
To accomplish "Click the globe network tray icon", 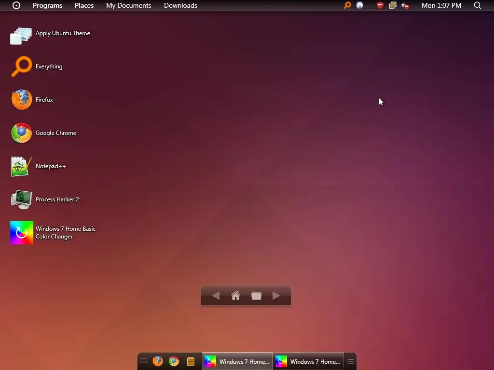I will coord(359,5).
